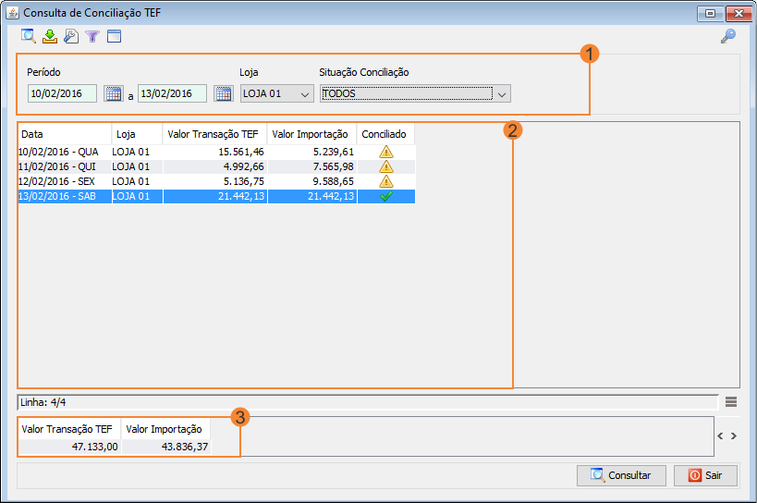
Task: Click the start date field 10/02/2016
Action: tap(62, 93)
